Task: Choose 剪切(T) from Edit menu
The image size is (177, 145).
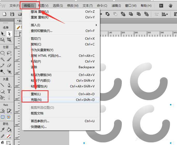Action: 61,39
